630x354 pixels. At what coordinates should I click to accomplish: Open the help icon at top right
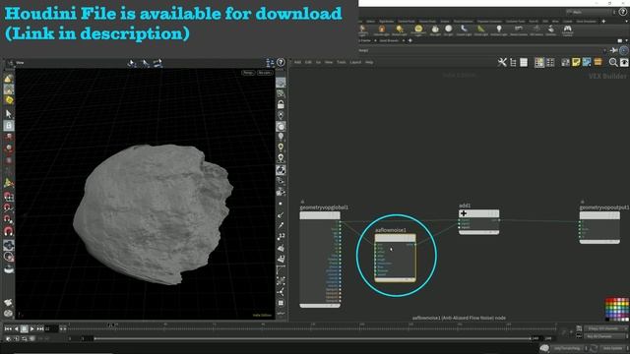tap(623, 12)
